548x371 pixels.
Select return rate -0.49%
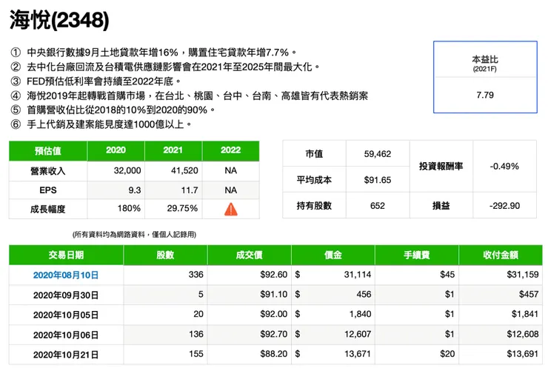504,167
